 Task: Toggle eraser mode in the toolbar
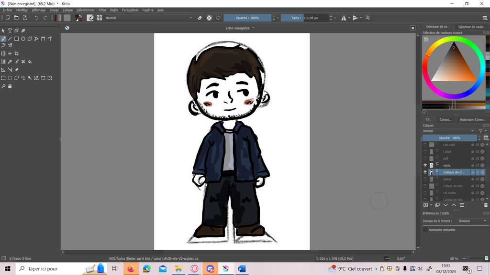click(x=200, y=18)
